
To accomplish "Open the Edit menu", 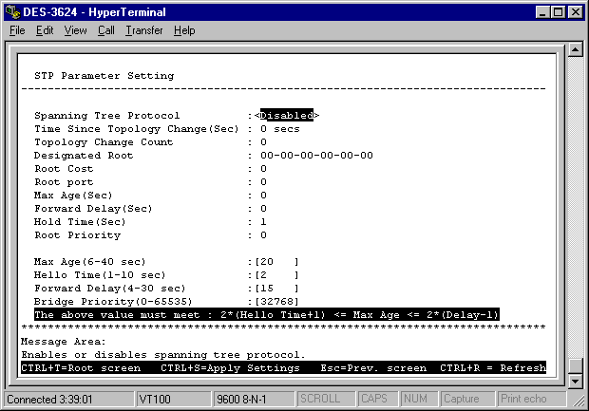I will pos(45,30).
